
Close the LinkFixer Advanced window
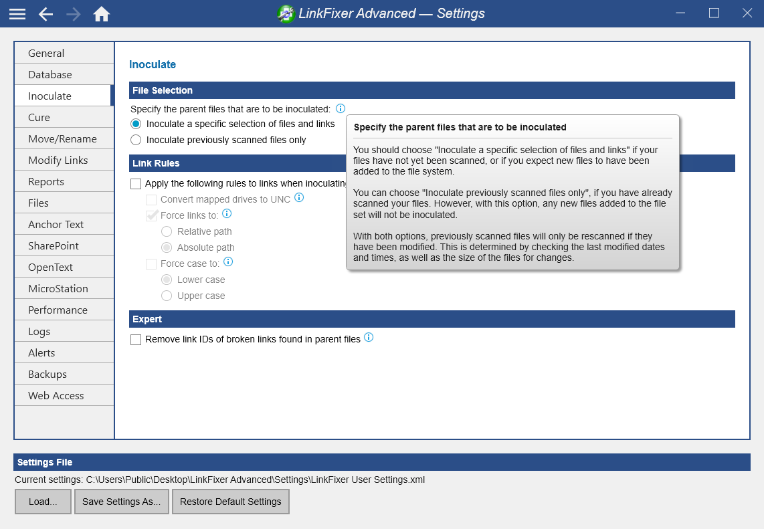point(747,13)
